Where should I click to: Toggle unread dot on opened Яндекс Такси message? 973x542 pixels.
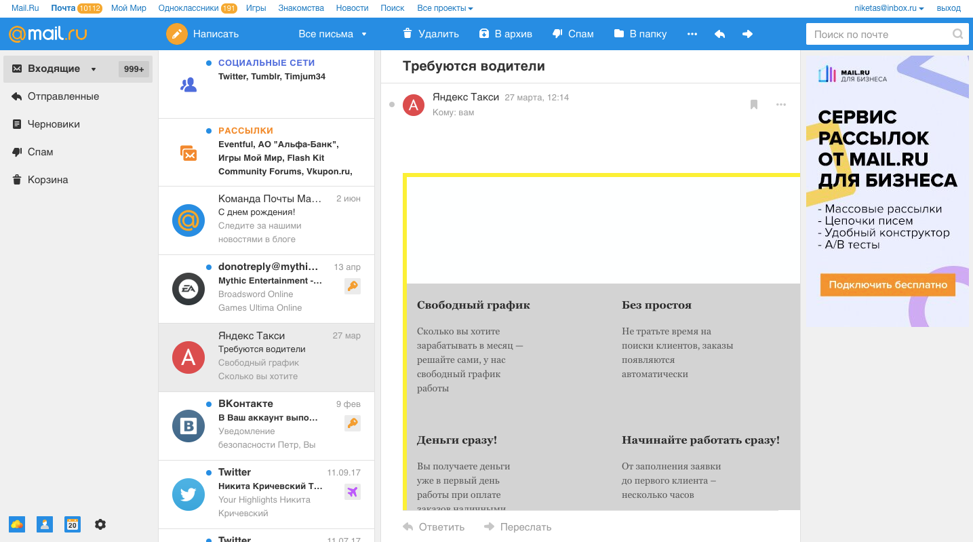(392, 104)
